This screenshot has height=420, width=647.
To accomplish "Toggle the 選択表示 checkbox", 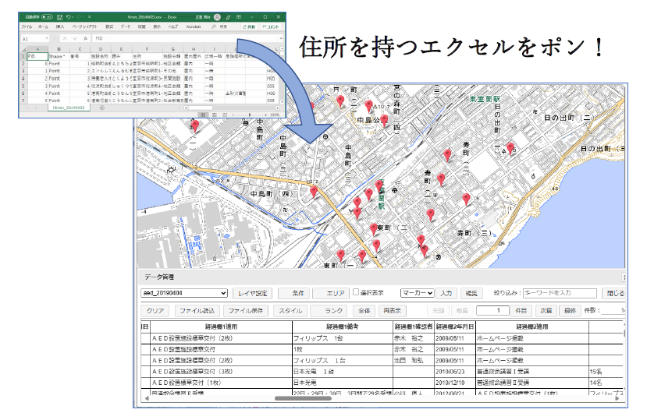I will (x=356, y=293).
